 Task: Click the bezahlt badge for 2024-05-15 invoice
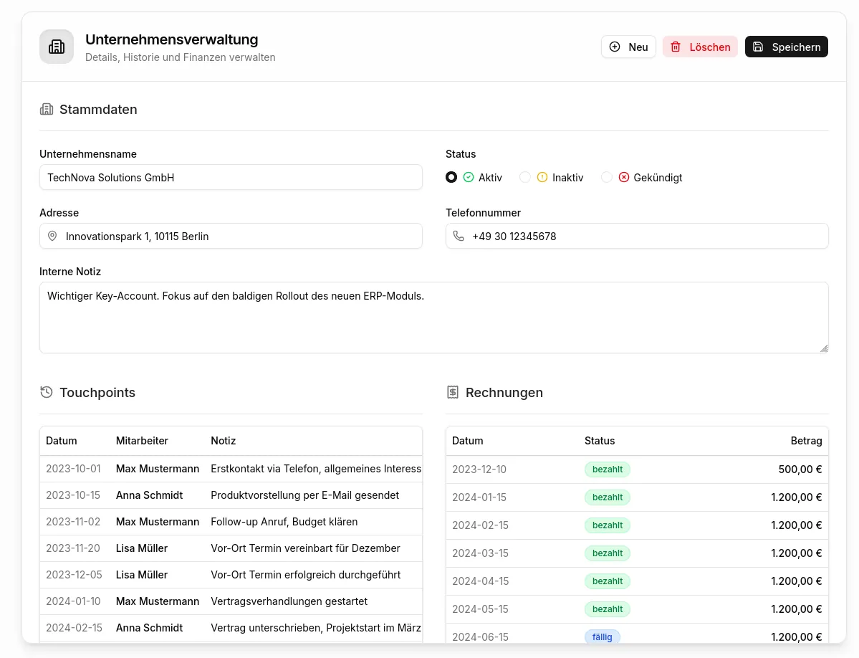click(x=607, y=609)
